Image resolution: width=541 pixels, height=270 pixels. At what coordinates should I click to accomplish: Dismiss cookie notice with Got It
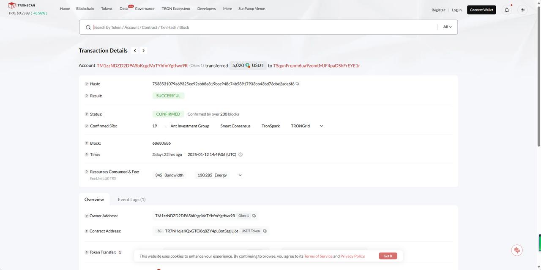point(388,256)
